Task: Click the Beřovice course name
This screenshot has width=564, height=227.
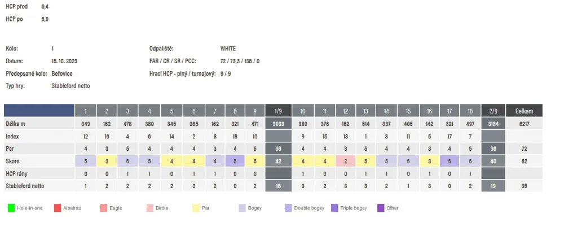Action: coord(62,73)
